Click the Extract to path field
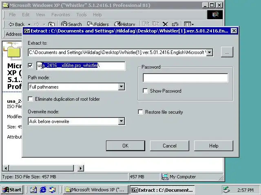The height and width of the screenshot is (195, 261). (117, 52)
